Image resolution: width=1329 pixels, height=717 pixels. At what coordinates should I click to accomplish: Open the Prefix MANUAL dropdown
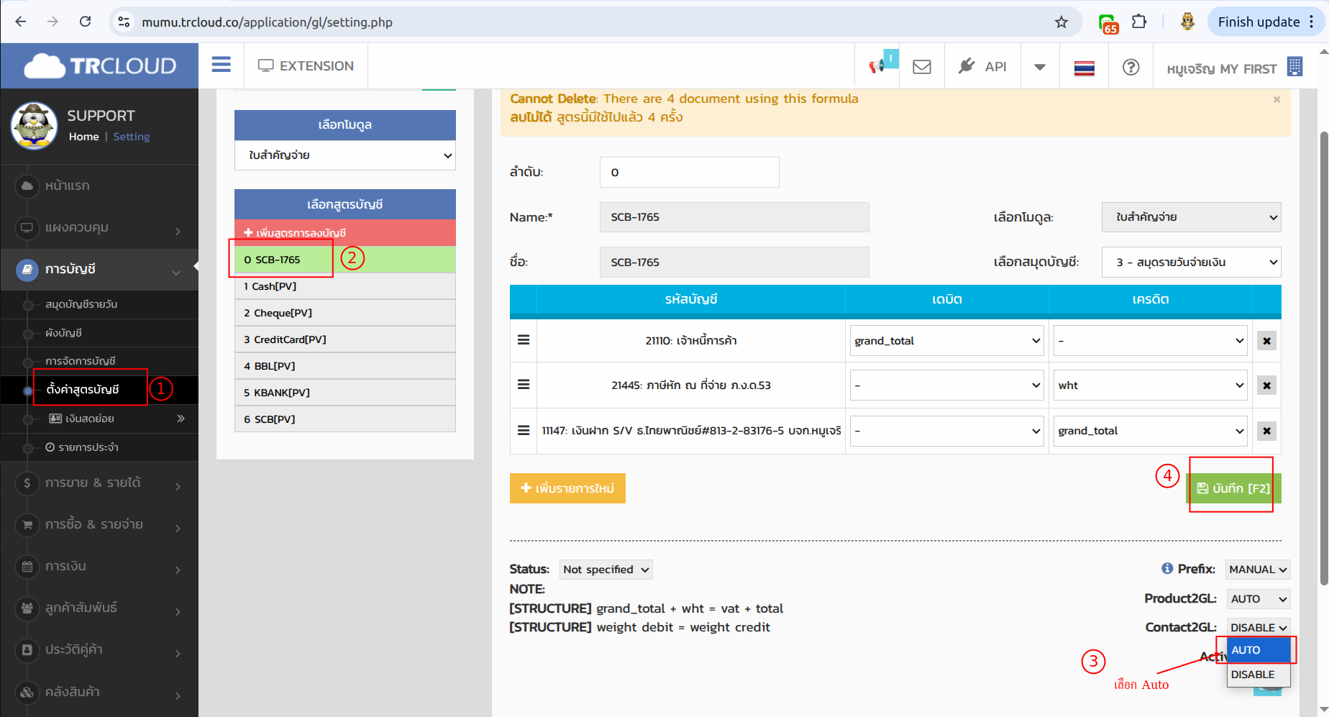click(1257, 570)
